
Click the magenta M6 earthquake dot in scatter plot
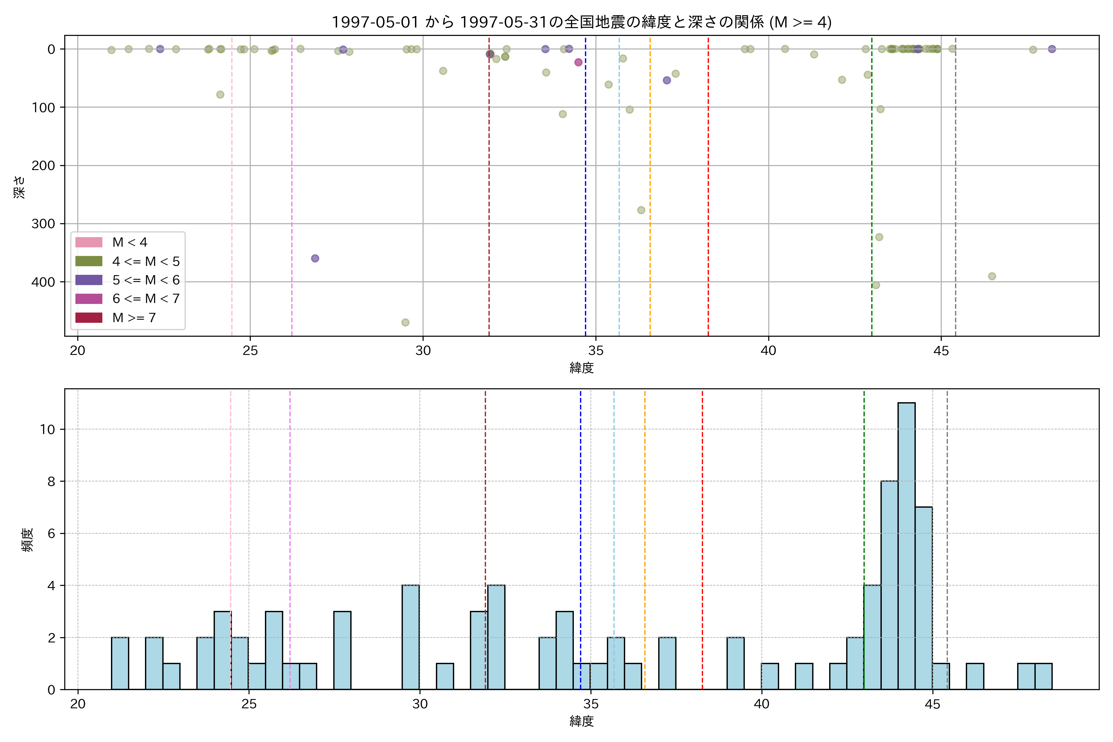pyautogui.click(x=578, y=62)
